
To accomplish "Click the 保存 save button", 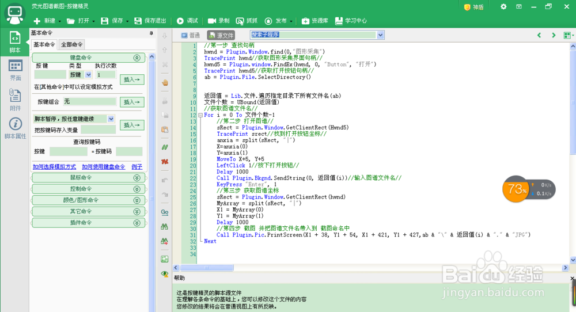I will pos(112,21).
